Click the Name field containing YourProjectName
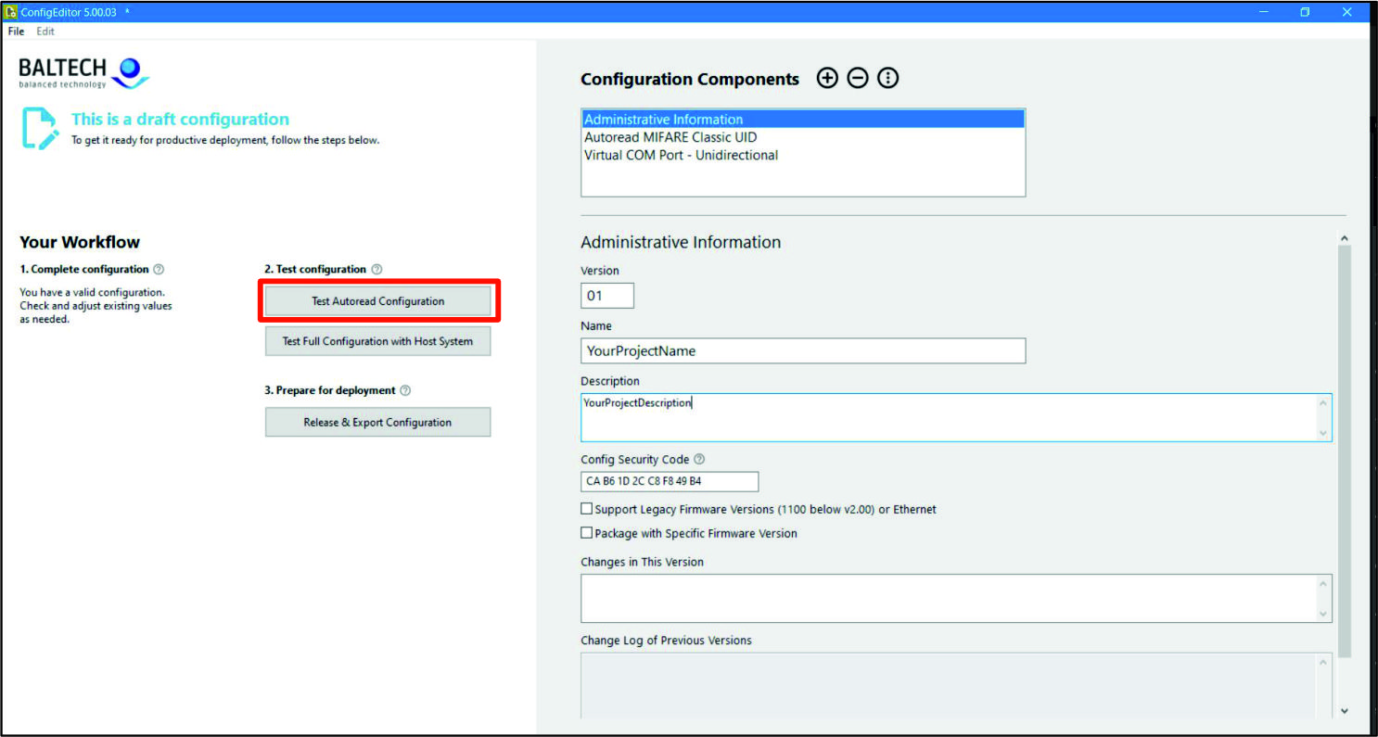Image resolution: width=1378 pixels, height=737 pixels. (803, 351)
